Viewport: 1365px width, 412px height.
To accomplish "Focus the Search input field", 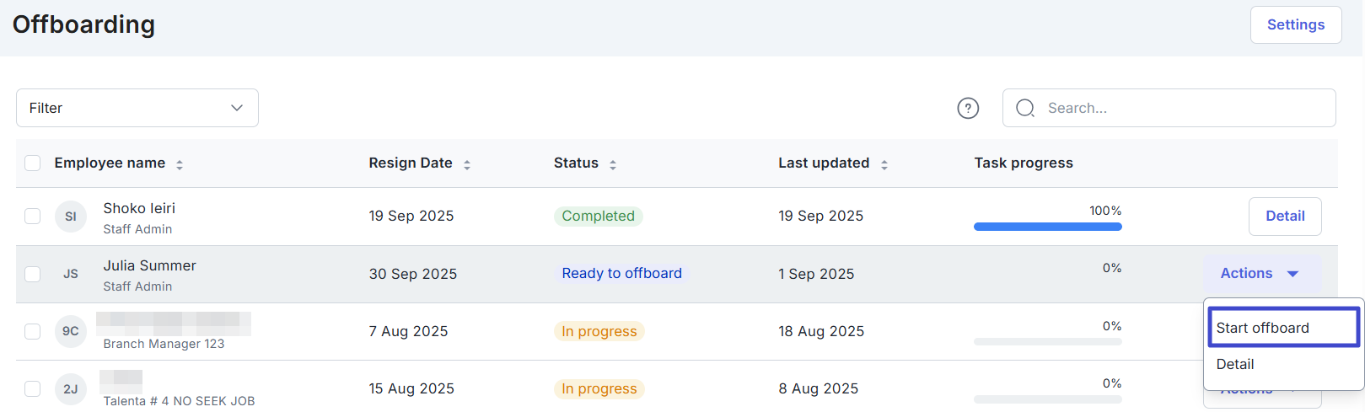I will click(x=1180, y=108).
